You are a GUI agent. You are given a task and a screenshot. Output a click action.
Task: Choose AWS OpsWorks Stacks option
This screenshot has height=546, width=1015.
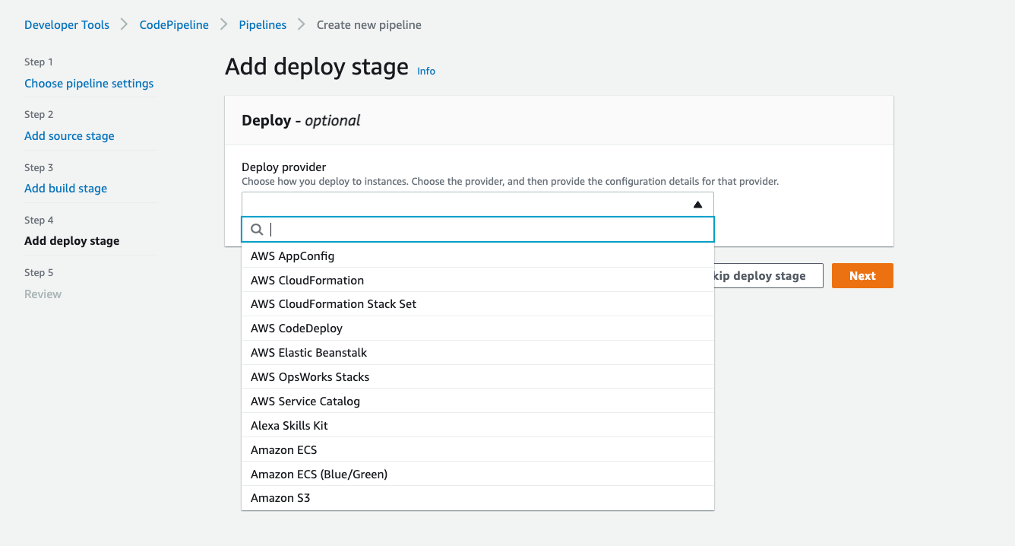(478, 377)
